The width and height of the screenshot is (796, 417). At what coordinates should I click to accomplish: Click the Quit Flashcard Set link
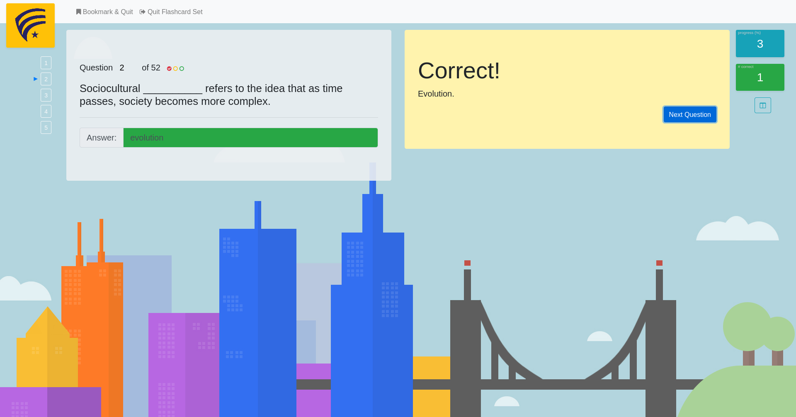tap(171, 12)
